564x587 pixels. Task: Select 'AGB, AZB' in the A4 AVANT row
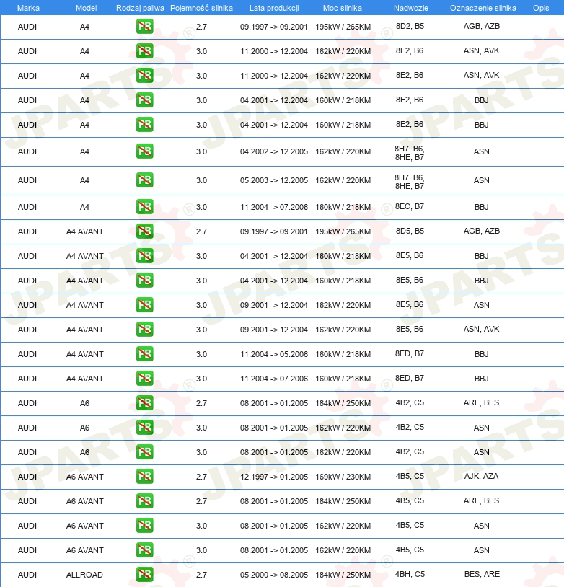click(482, 231)
